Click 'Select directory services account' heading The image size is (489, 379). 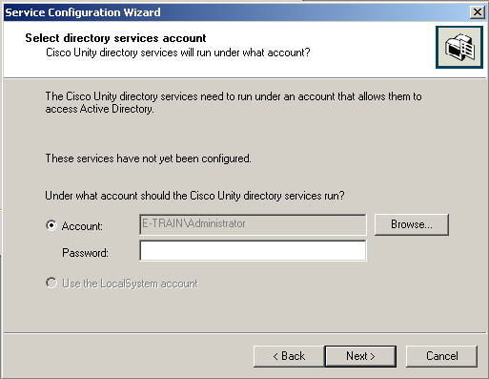click(115, 38)
